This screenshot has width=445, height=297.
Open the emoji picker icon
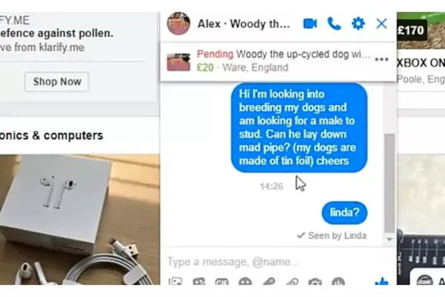coord(245,282)
